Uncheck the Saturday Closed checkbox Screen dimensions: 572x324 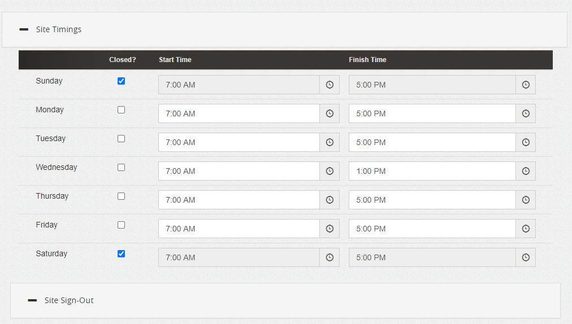pyautogui.click(x=121, y=253)
